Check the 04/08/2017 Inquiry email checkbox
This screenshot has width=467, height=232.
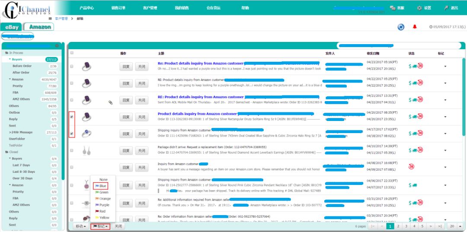pos(71,168)
